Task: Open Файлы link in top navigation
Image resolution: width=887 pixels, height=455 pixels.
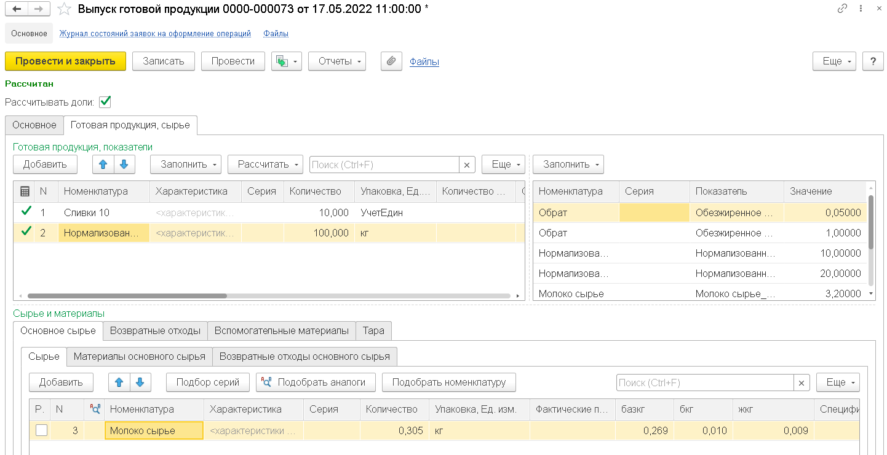Action: point(276,34)
